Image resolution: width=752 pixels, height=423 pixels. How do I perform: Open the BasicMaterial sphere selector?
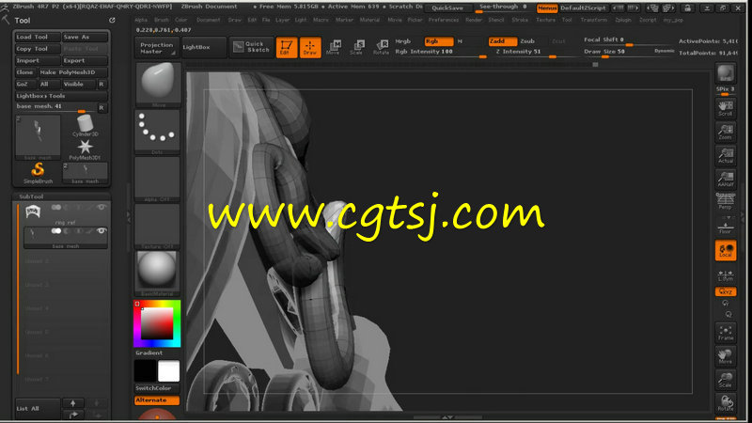(x=158, y=273)
